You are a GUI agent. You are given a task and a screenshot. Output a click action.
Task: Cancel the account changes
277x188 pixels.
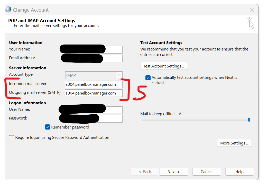(x=207, y=172)
